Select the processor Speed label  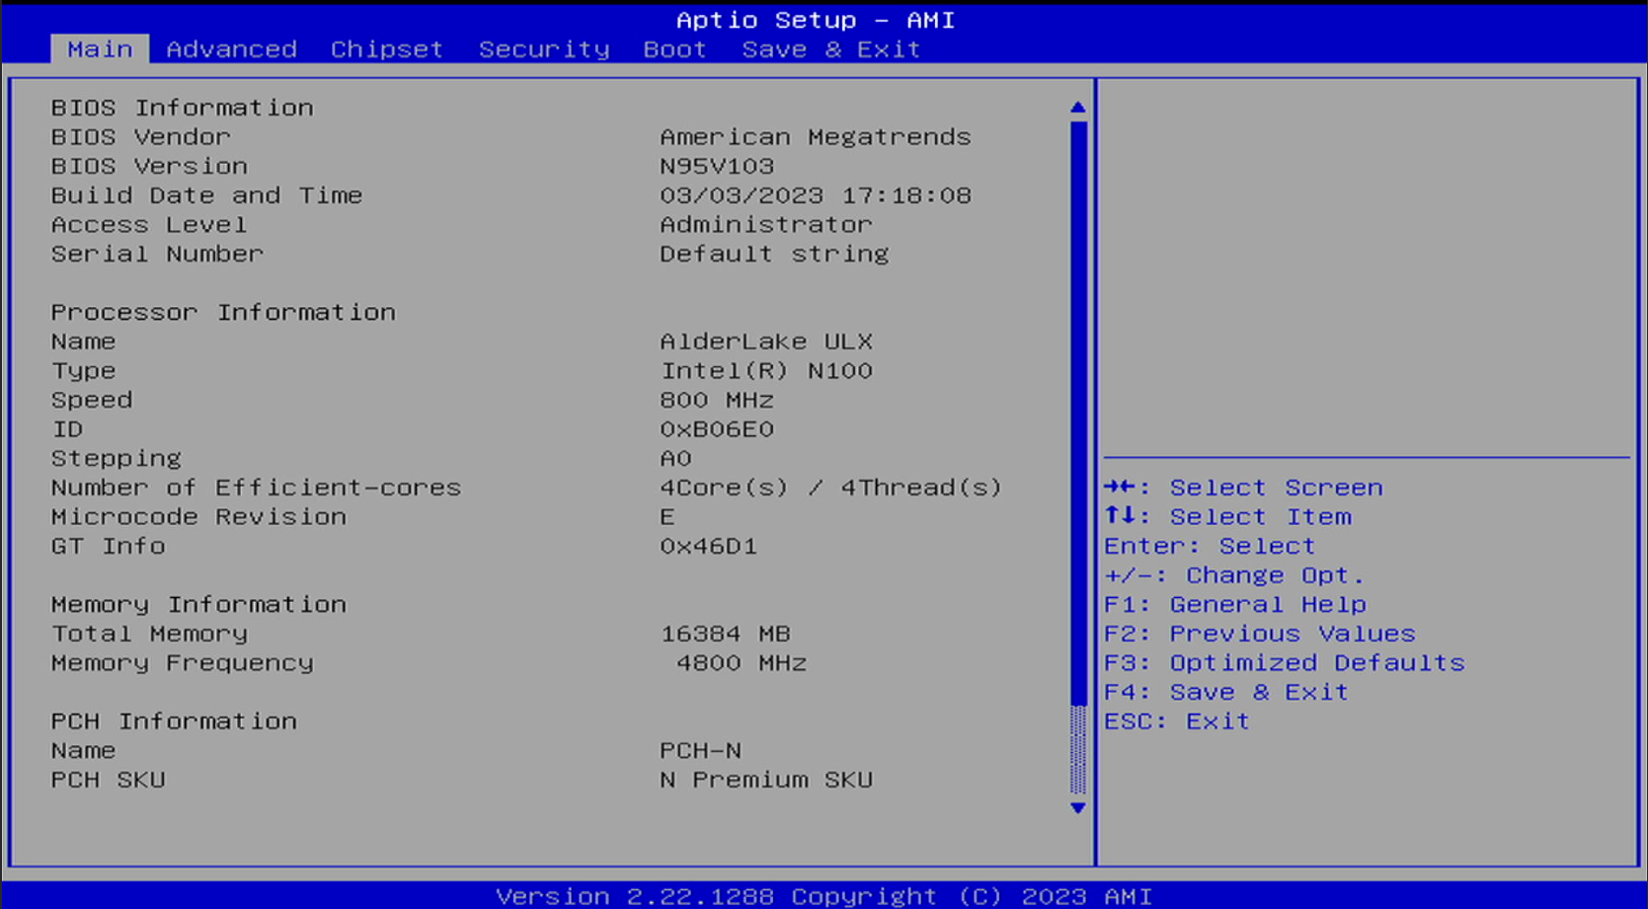(x=91, y=400)
